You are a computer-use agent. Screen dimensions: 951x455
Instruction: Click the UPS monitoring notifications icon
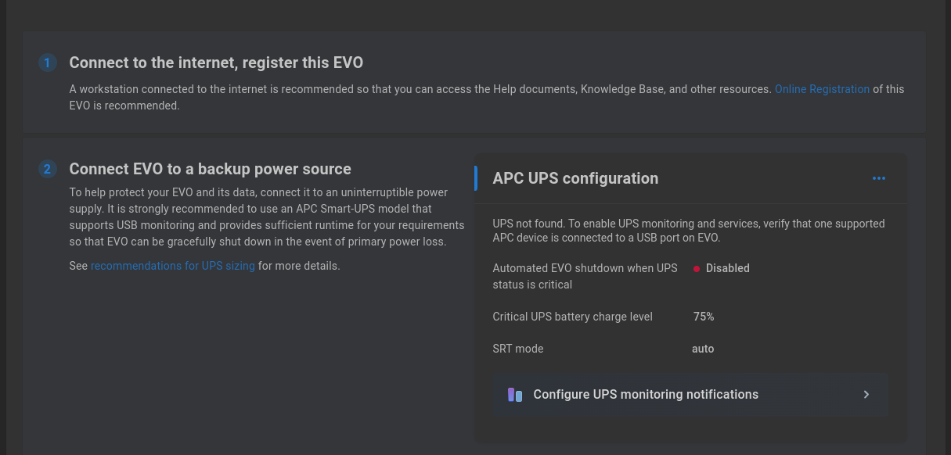coord(515,395)
